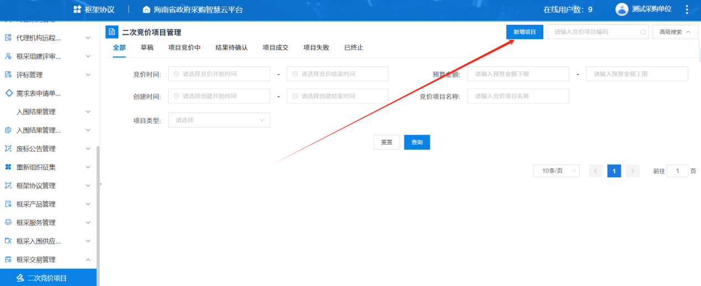Viewport: 701px width, 286px height.
Task: Open the 框采服务管理 sidebar item
Action: (x=48, y=223)
